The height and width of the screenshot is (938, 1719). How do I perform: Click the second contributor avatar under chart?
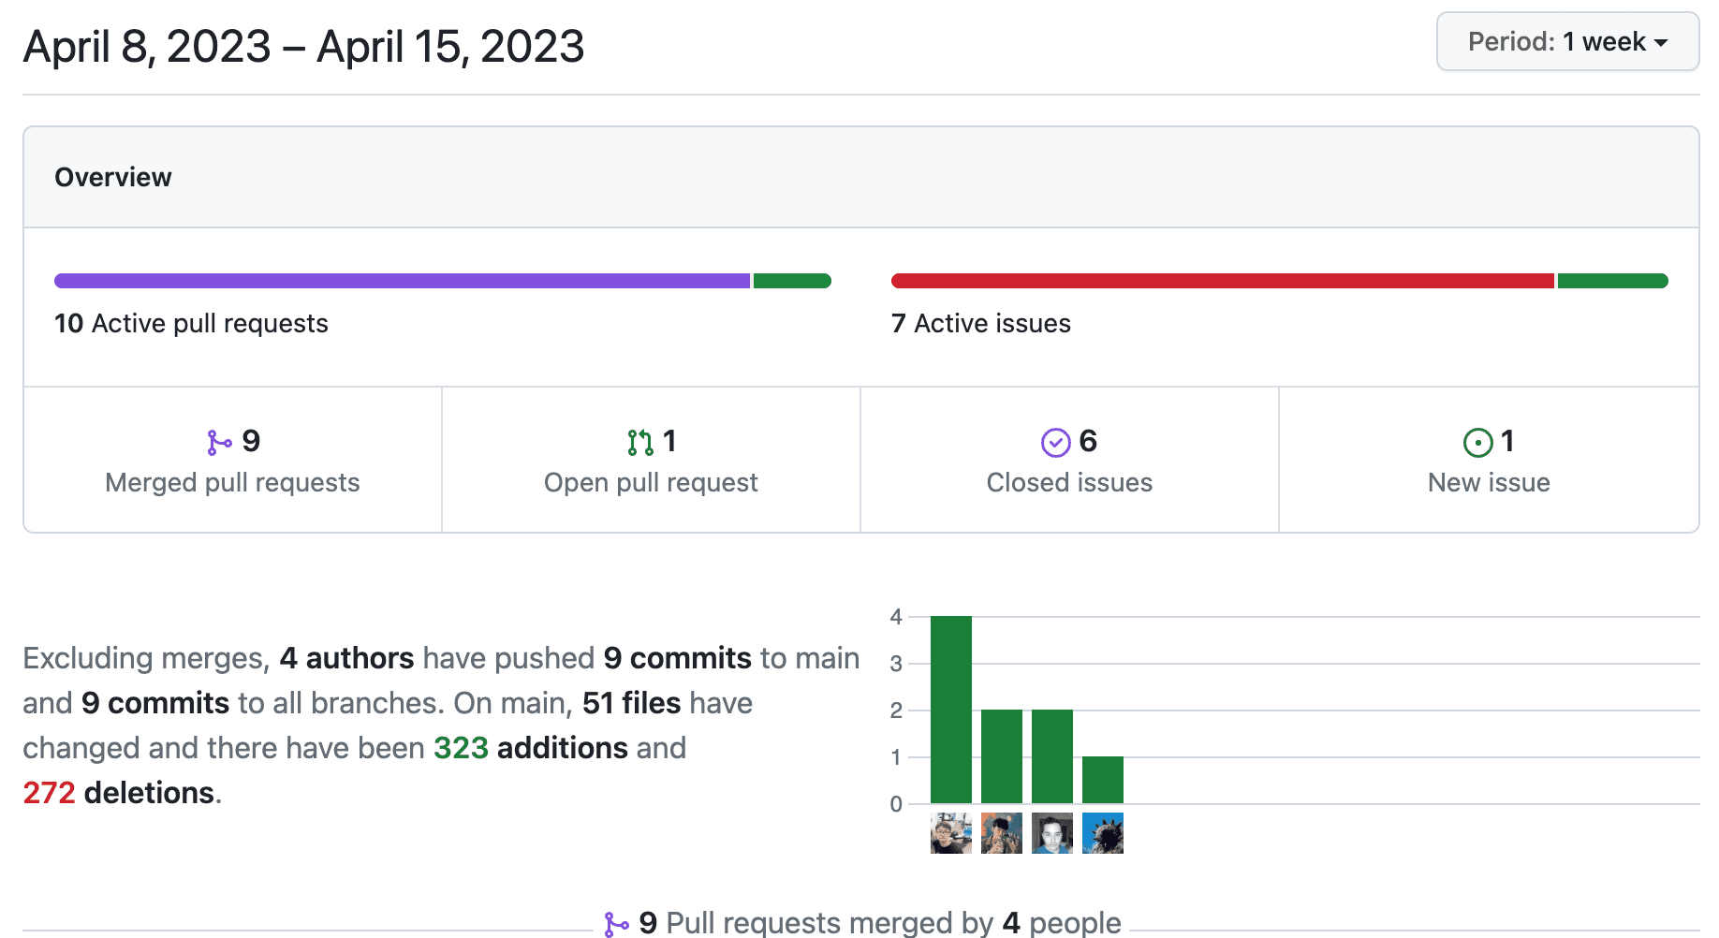pos(1001,833)
